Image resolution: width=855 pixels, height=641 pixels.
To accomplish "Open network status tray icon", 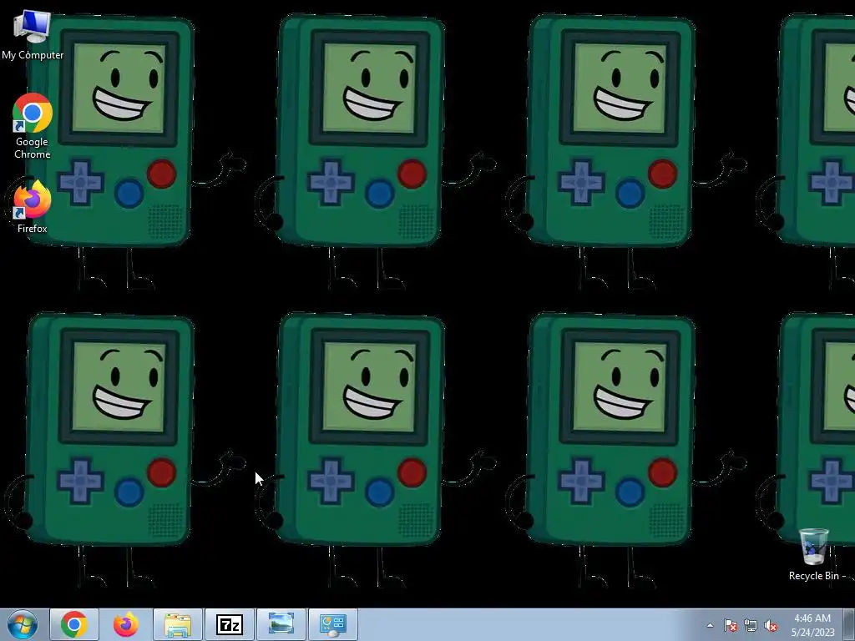I will point(751,625).
